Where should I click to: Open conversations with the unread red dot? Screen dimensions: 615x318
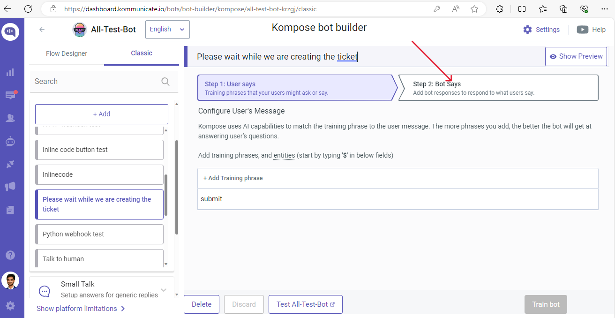pos(10,95)
